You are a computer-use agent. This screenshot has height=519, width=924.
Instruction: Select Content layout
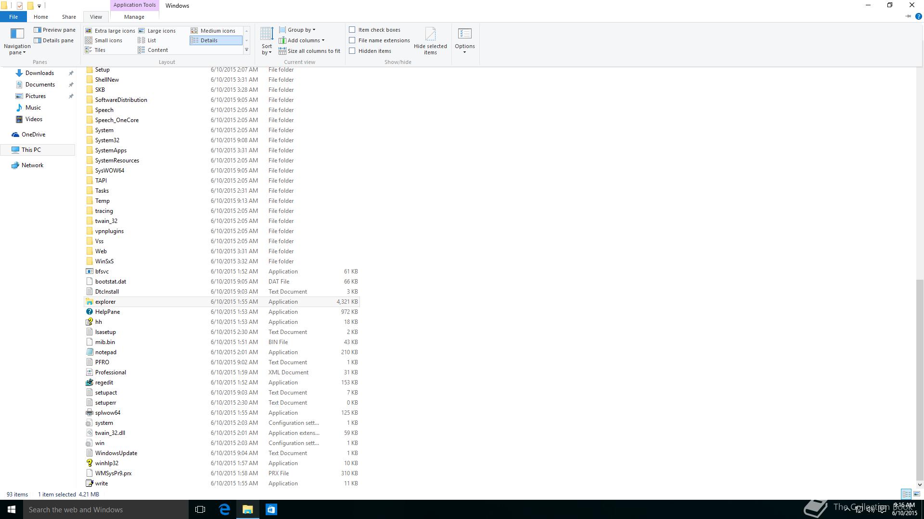click(153, 50)
